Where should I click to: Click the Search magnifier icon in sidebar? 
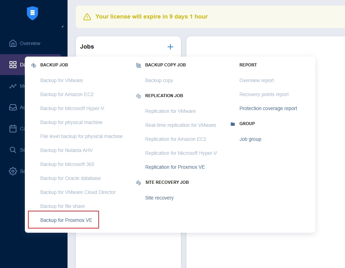pos(13,150)
